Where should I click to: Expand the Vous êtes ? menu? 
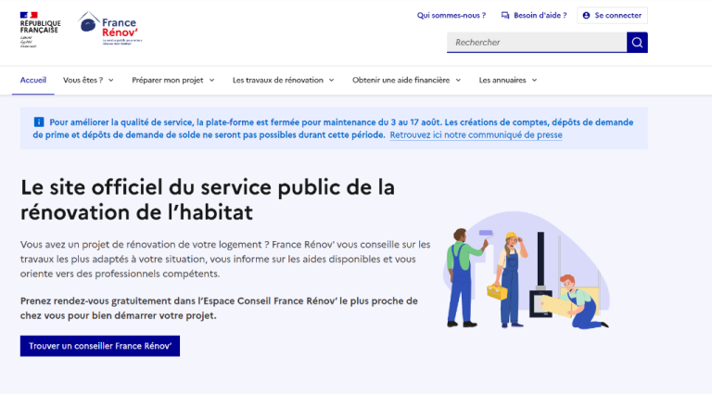(x=88, y=81)
